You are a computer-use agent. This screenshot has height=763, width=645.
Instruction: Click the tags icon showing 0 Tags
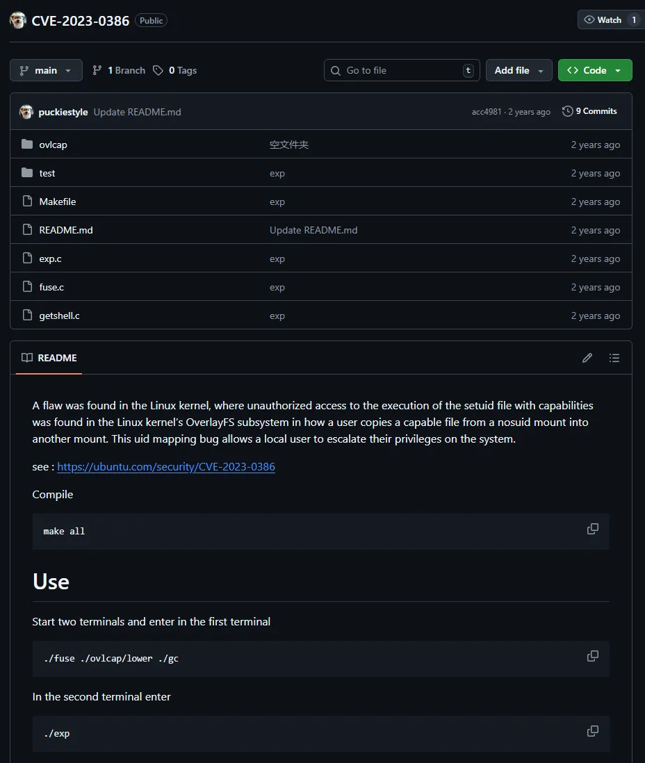pyautogui.click(x=158, y=70)
